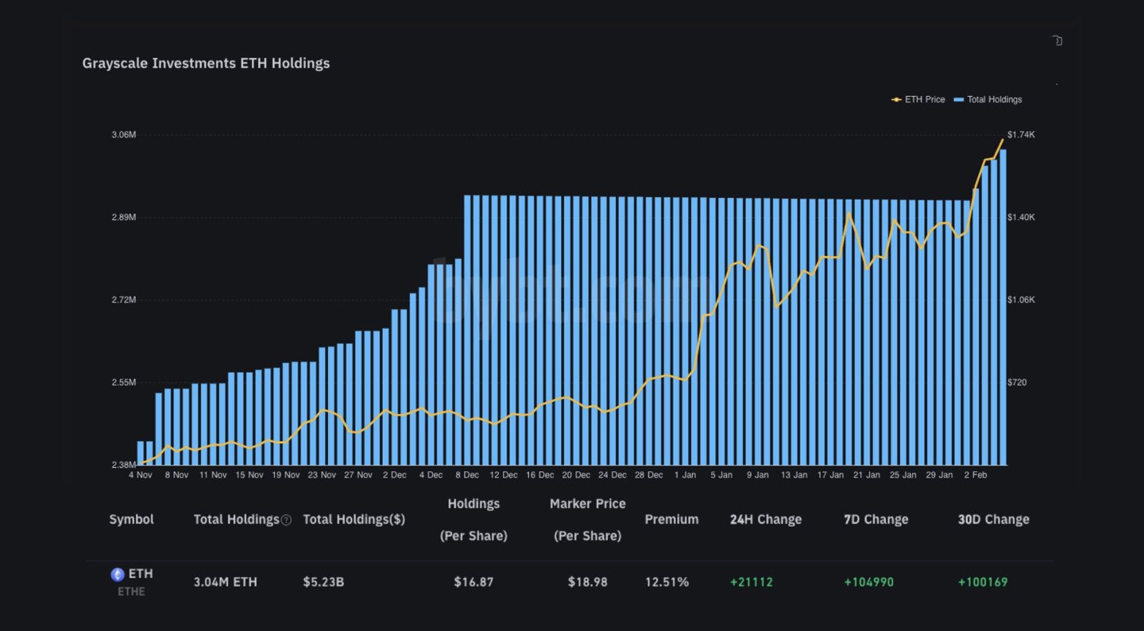Image resolution: width=1144 pixels, height=631 pixels.
Task: Click the 20 Dec date label on the x-axis
Action: (576, 474)
